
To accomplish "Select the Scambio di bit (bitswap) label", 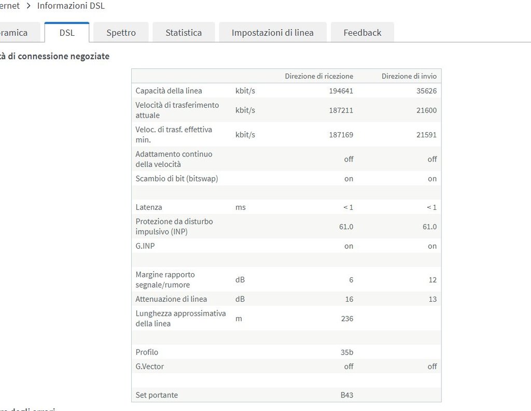I will click(177, 179).
